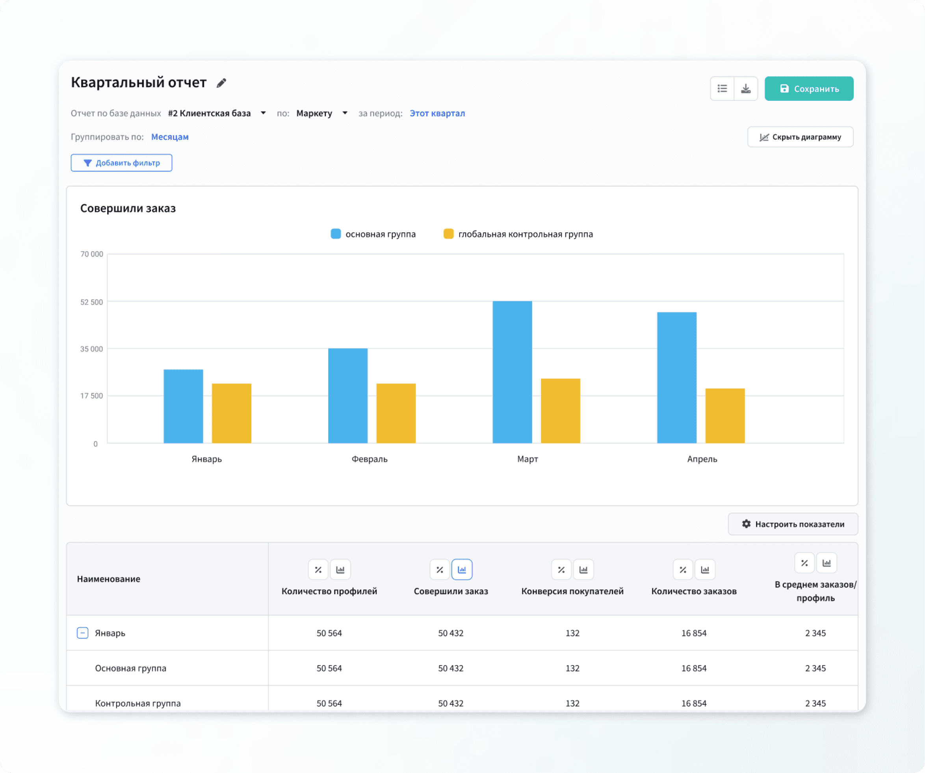Click chart icon above Количество профилей
Viewport: 925px width, 773px height.
tap(340, 570)
